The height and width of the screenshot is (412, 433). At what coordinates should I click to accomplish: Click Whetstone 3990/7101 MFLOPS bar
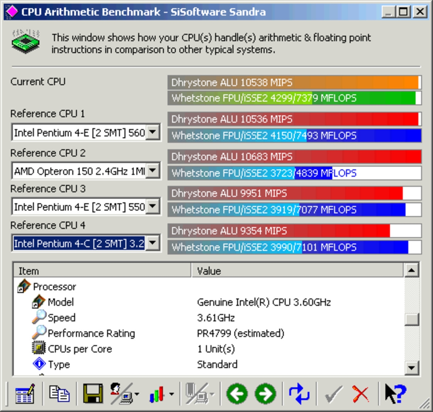tap(294, 247)
